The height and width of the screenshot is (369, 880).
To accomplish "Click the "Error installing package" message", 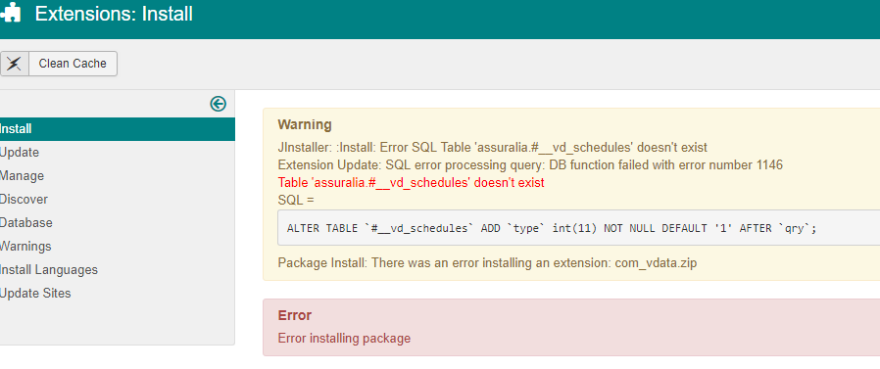I will (x=344, y=339).
